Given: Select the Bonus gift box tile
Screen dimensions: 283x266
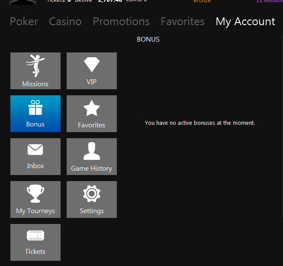Looking at the screenshot, I should click(x=35, y=114).
